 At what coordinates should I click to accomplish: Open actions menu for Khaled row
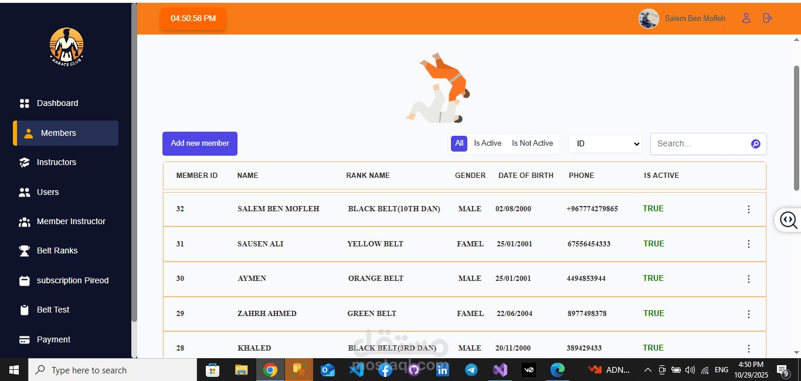pos(748,348)
